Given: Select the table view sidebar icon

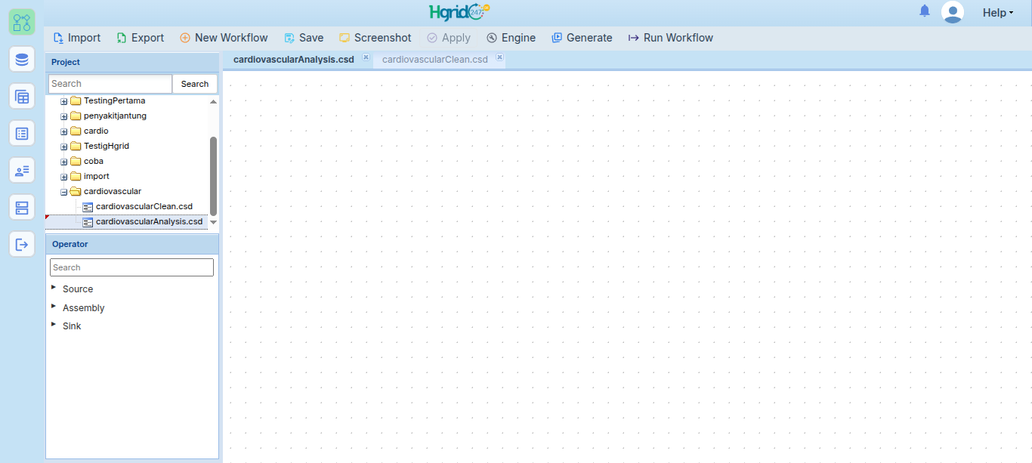Looking at the screenshot, I should tap(22, 96).
